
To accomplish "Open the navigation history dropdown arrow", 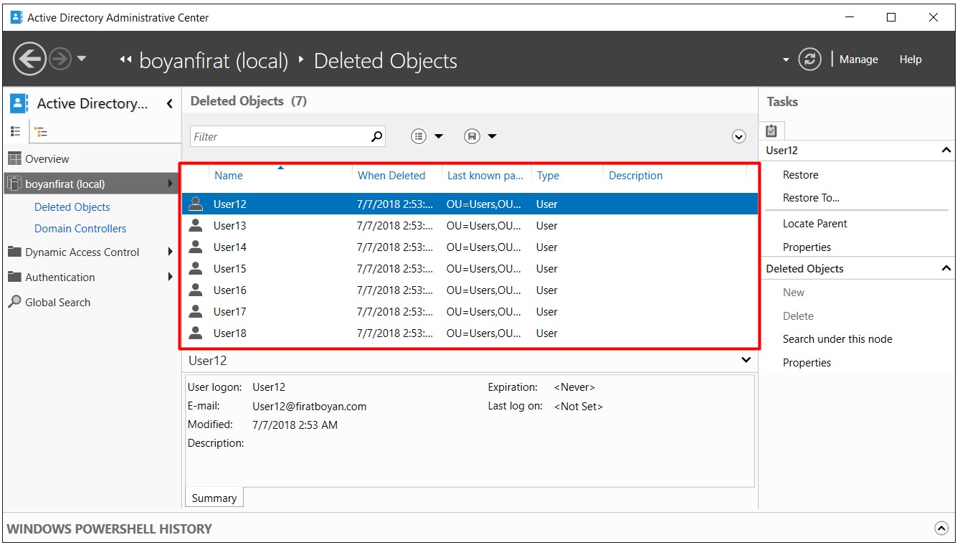I will [81, 59].
